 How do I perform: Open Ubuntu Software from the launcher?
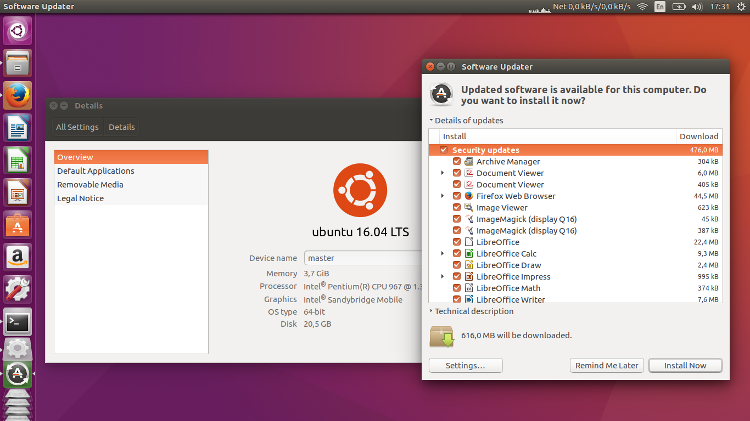point(18,225)
